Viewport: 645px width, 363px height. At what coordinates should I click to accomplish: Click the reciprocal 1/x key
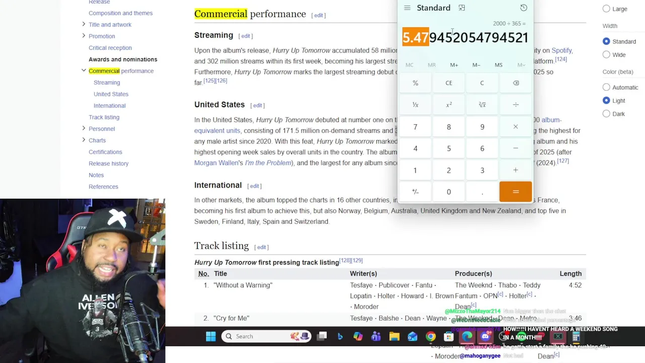point(415,105)
